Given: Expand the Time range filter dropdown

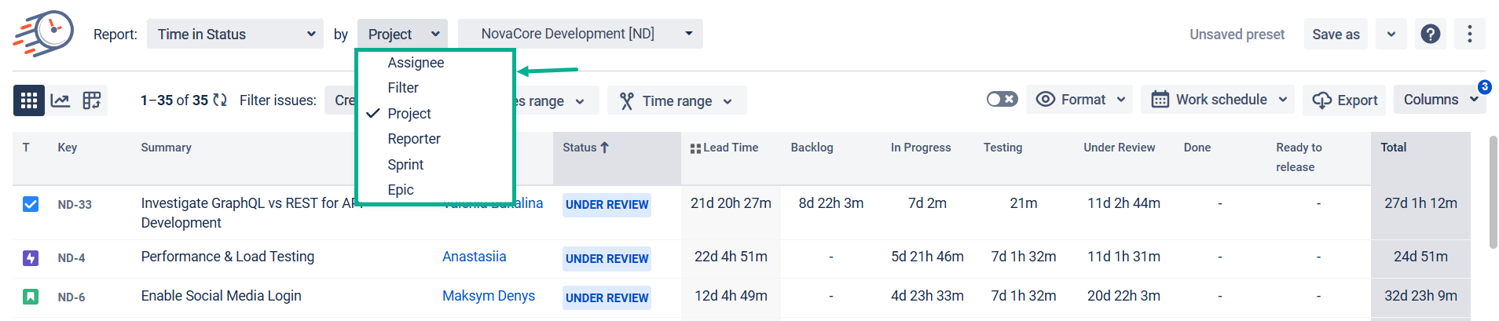Looking at the screenshot, I should (x=676, y=100).
